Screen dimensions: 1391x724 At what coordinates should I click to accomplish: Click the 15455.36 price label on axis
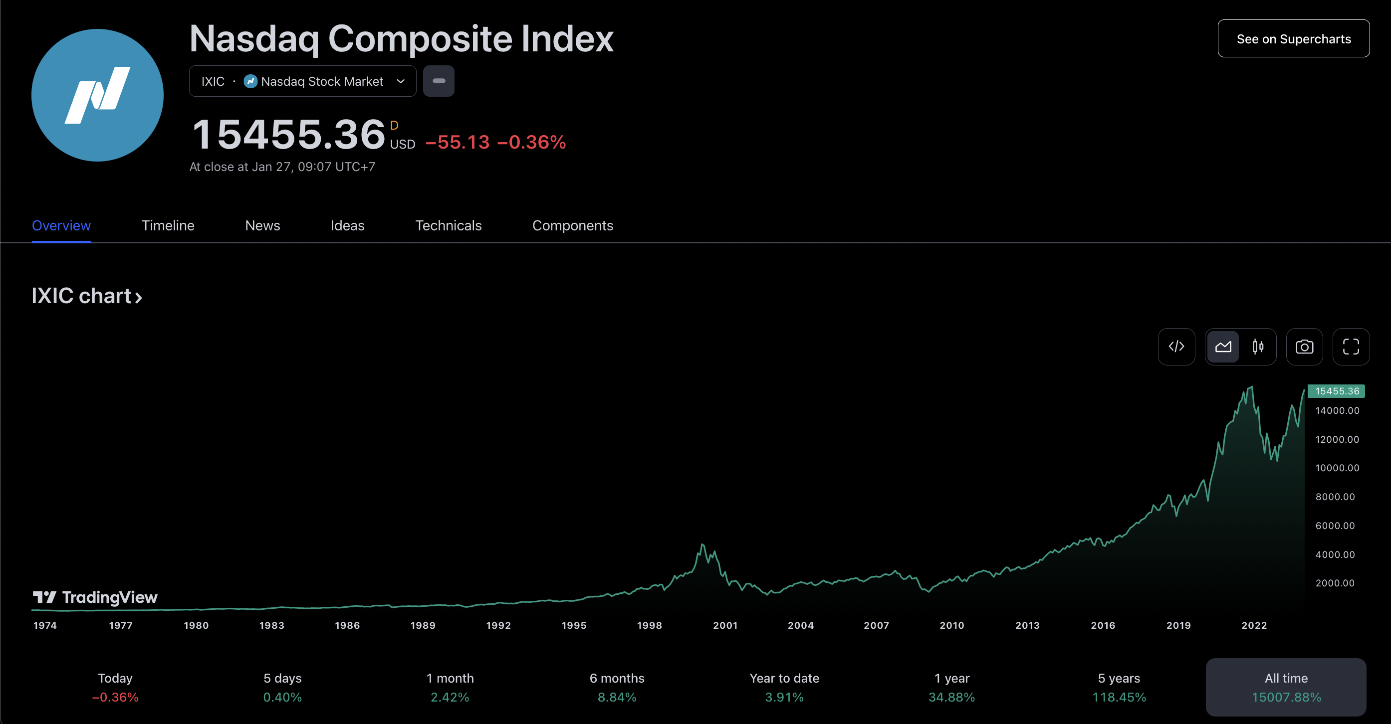tap(1337, 391)
